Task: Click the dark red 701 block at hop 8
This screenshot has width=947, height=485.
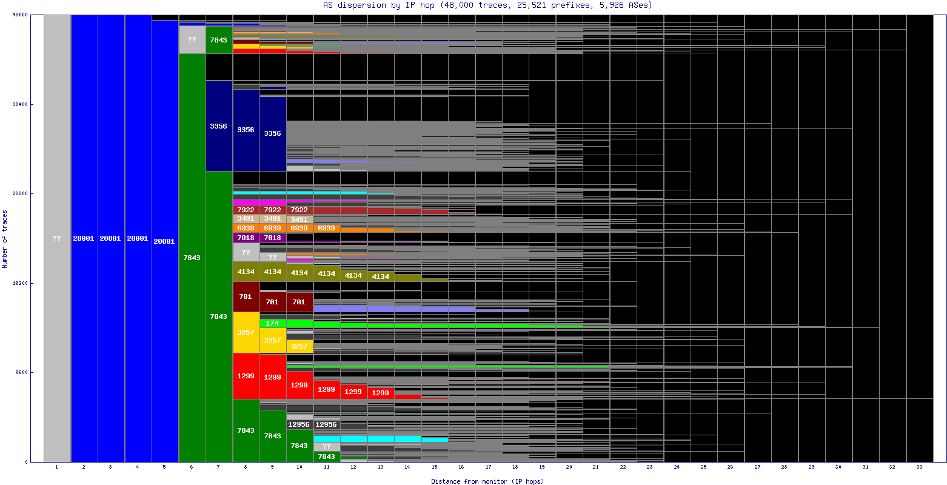Action: (x=246, y=297)
